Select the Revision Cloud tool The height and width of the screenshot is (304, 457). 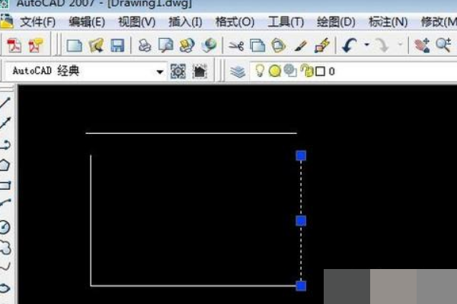[x=5, y=248]
